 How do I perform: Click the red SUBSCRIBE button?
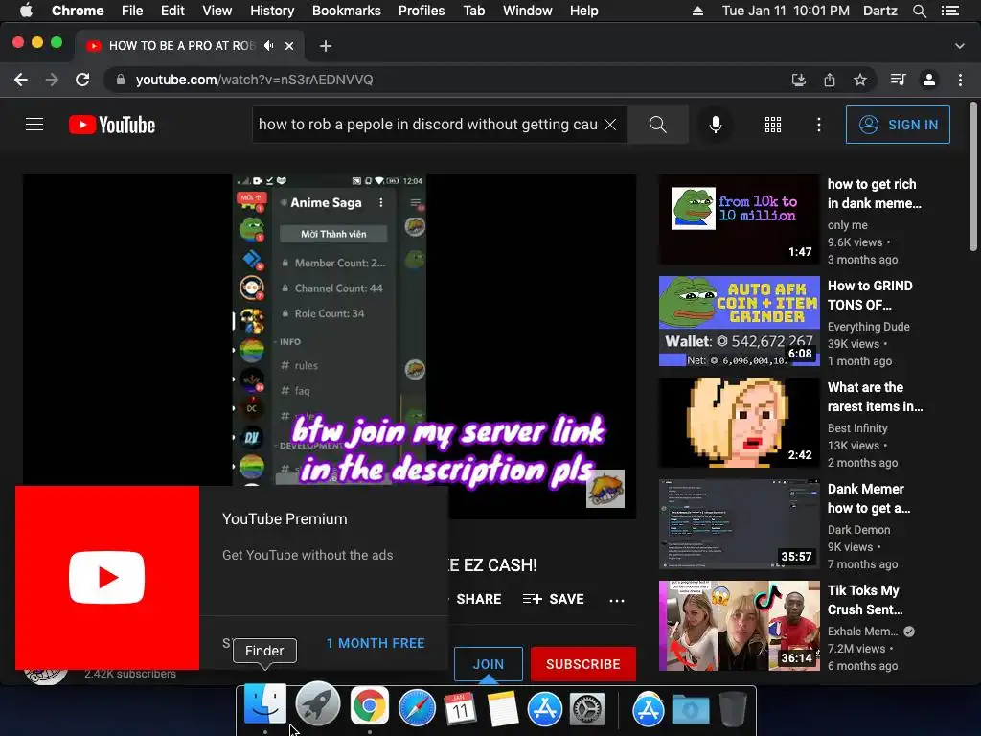point(583,664)
